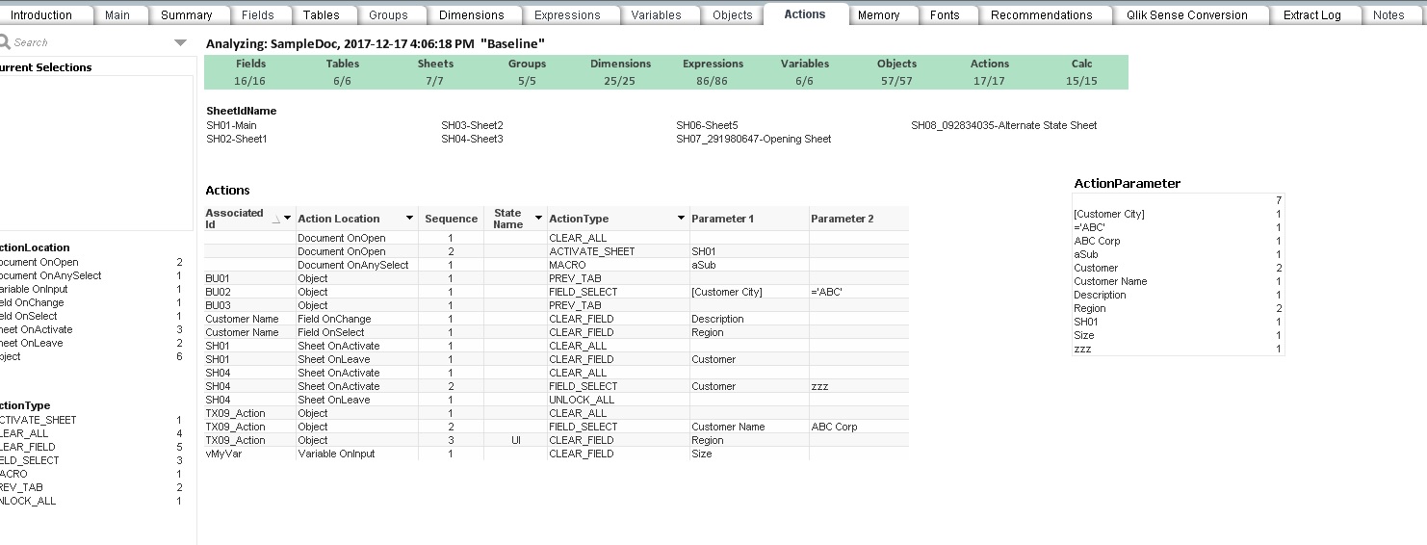Select SH06-Sheet5 sheet value

(707, 125)
